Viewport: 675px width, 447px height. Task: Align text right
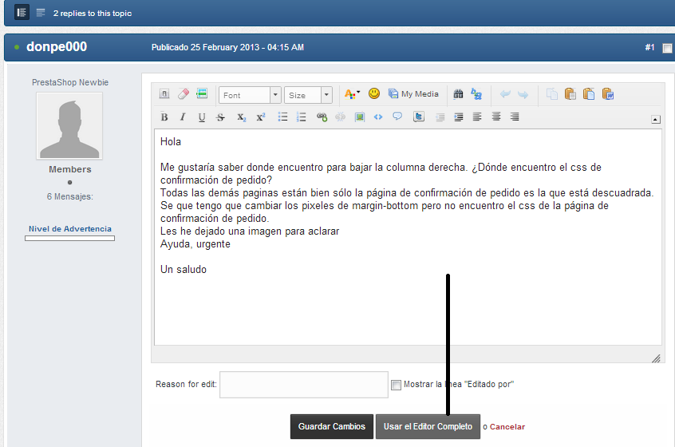515,117
